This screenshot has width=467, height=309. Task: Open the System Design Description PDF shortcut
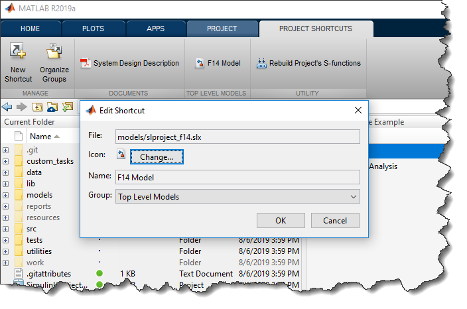tap(130, 64)
